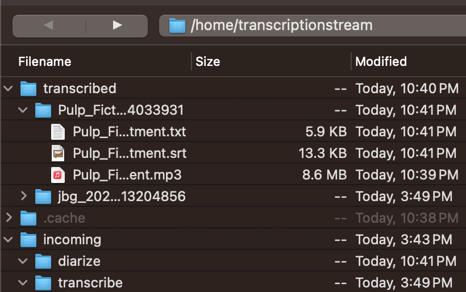Select the Pulp_Fi...ent.mp3 file name
Image resolution: width=466 pixels, height=292 pixels.
pyautogui.click(x=127, y=175)
